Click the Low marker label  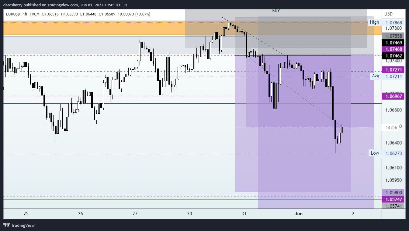[x=375, y=153]
